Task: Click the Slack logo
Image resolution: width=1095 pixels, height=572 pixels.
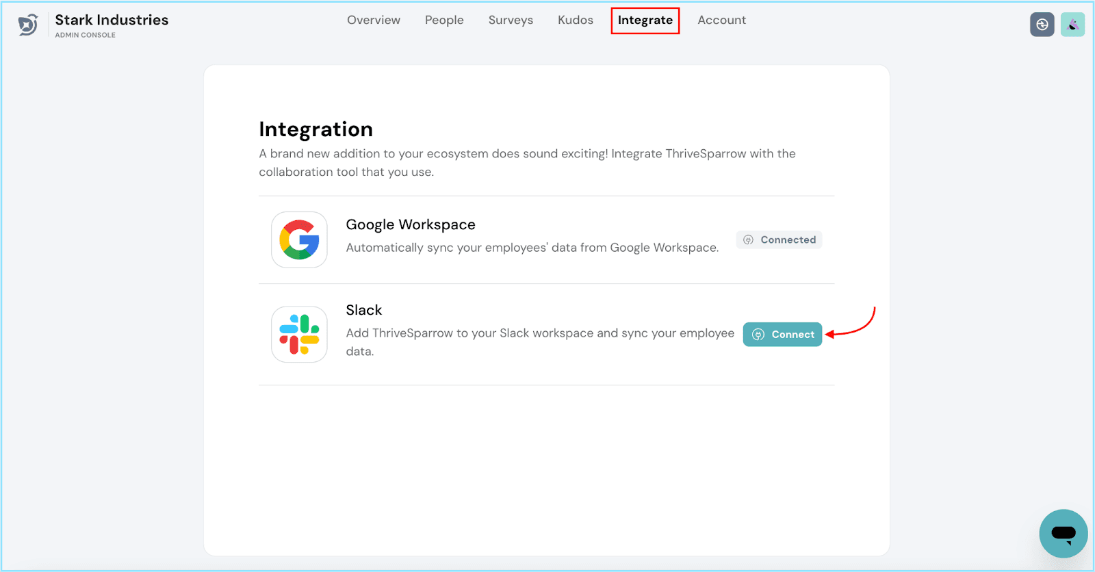Action: tap(299, 334)
